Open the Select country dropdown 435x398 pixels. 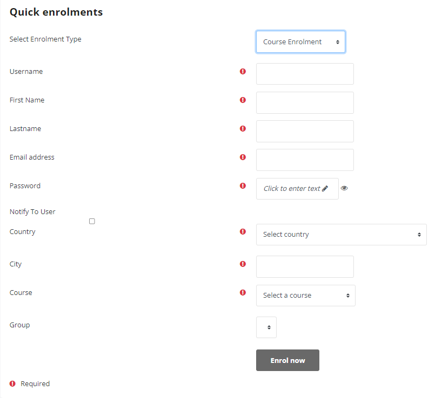341,235
